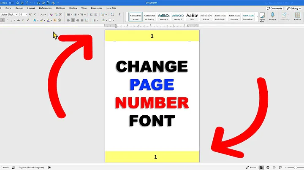
Task: Toggle Strikethrough formatting
Action: (19, 20)
